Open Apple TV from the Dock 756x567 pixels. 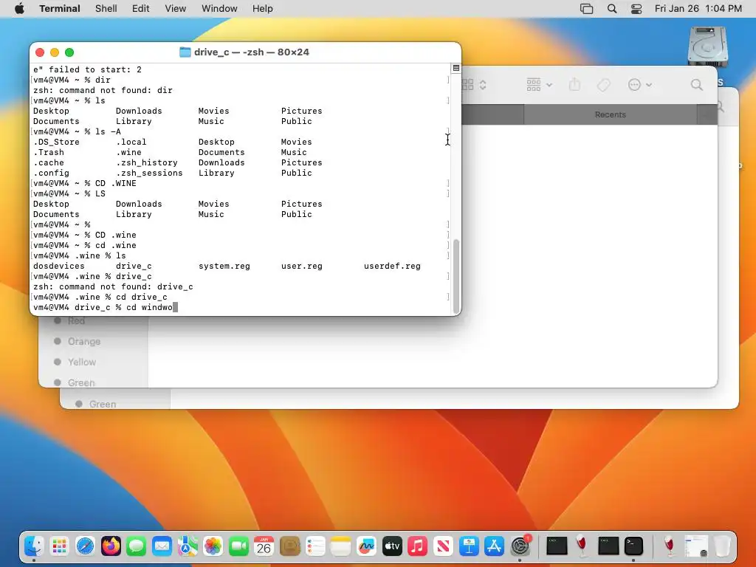pyautogui.click(x=392, y=546)
